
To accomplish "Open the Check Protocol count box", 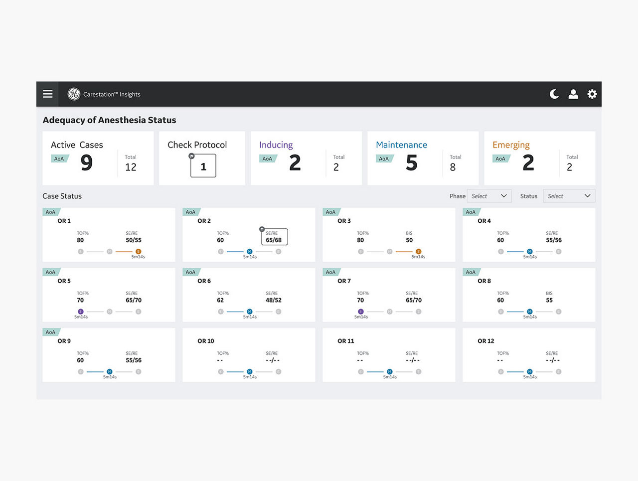I will (203, 166).
